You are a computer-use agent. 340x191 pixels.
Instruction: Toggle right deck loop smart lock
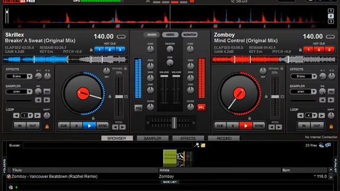coord(331,126)
